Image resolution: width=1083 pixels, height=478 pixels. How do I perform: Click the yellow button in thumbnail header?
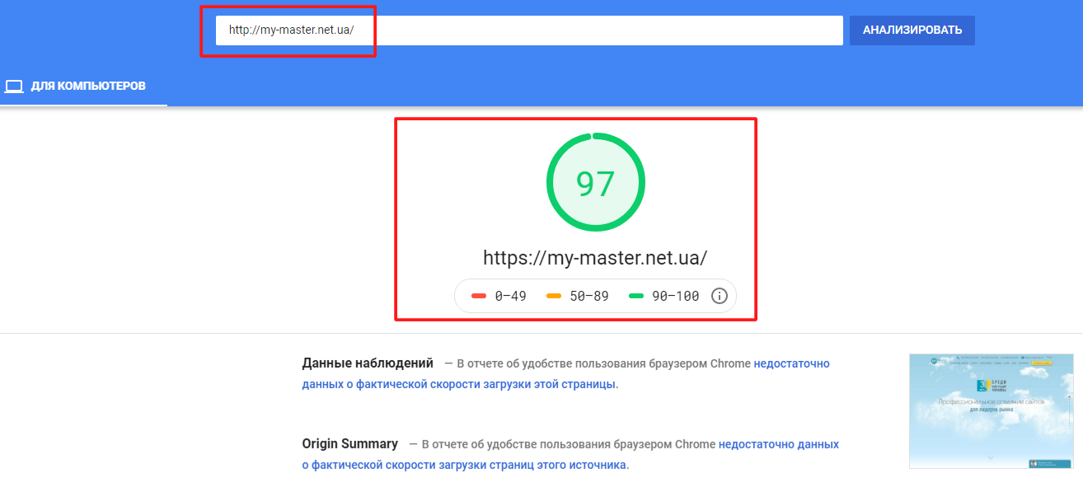tap(1042, 361)
